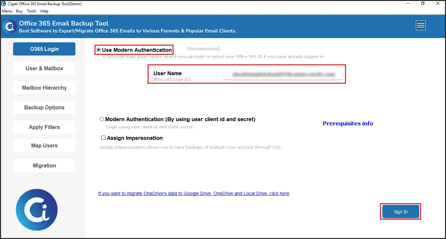Enable the Assign Impersonation checkbox
This screenshot has height=239, width=446.
103,138
